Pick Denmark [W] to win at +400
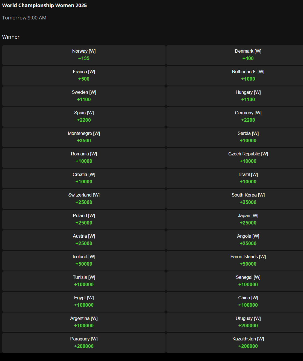Screen dimensions: 303x361 coord(248,55)
